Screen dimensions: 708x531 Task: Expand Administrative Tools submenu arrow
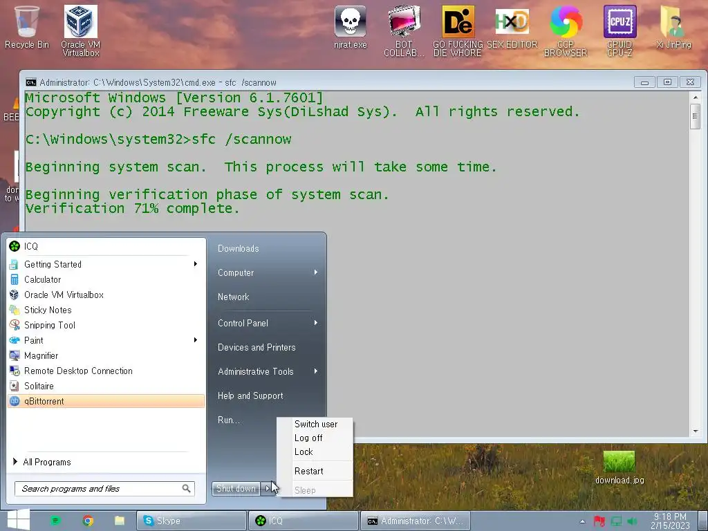pyautogui.click(x=315, y=371)
